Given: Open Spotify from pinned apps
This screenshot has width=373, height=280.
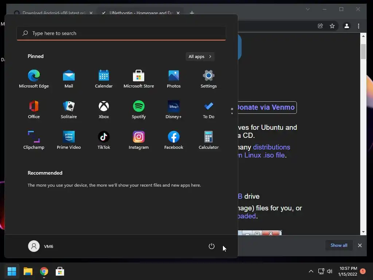Looking at the screenshot, I should (x=139, y=109).
